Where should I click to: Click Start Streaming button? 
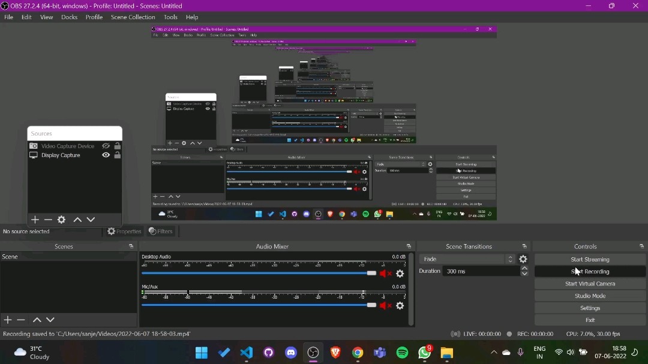point(590,259)
